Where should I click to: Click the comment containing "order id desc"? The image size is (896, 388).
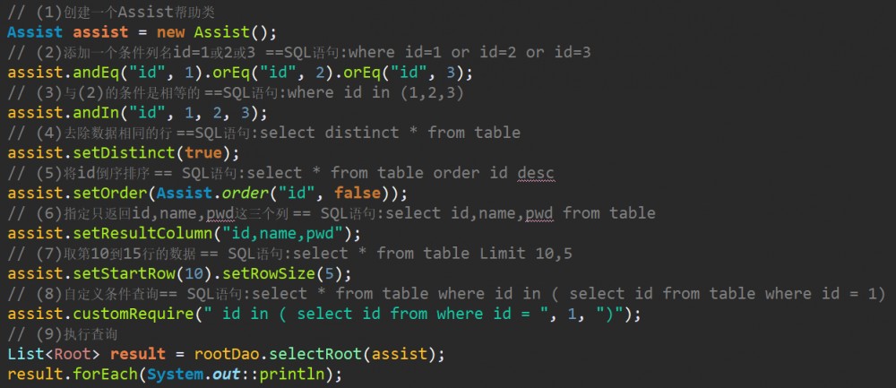point(280,173)
